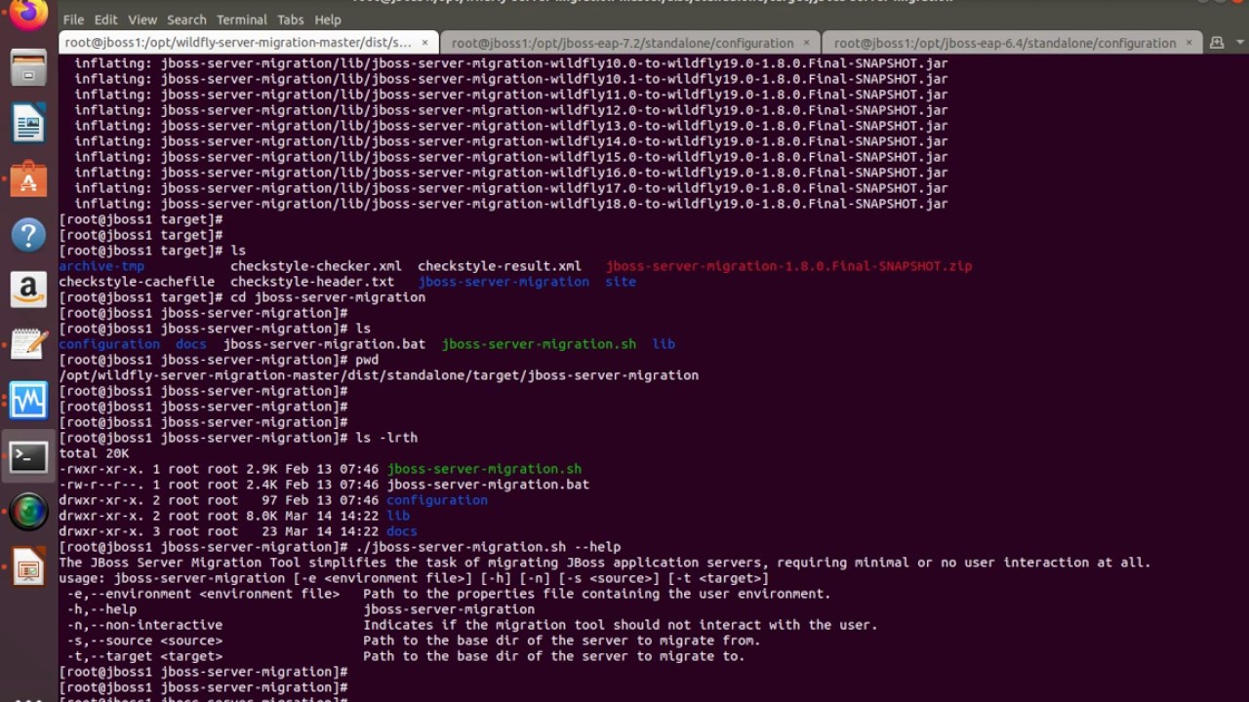Open the Text Editor notepad icon
Image resolution: width=1249 pixels, height=702 pixels.
coord(28,345)
